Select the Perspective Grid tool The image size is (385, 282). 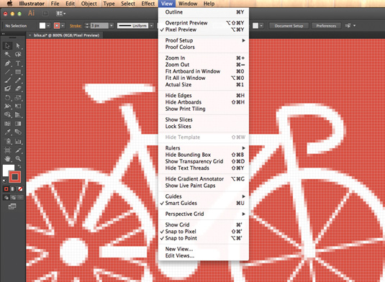coord(18,114)
